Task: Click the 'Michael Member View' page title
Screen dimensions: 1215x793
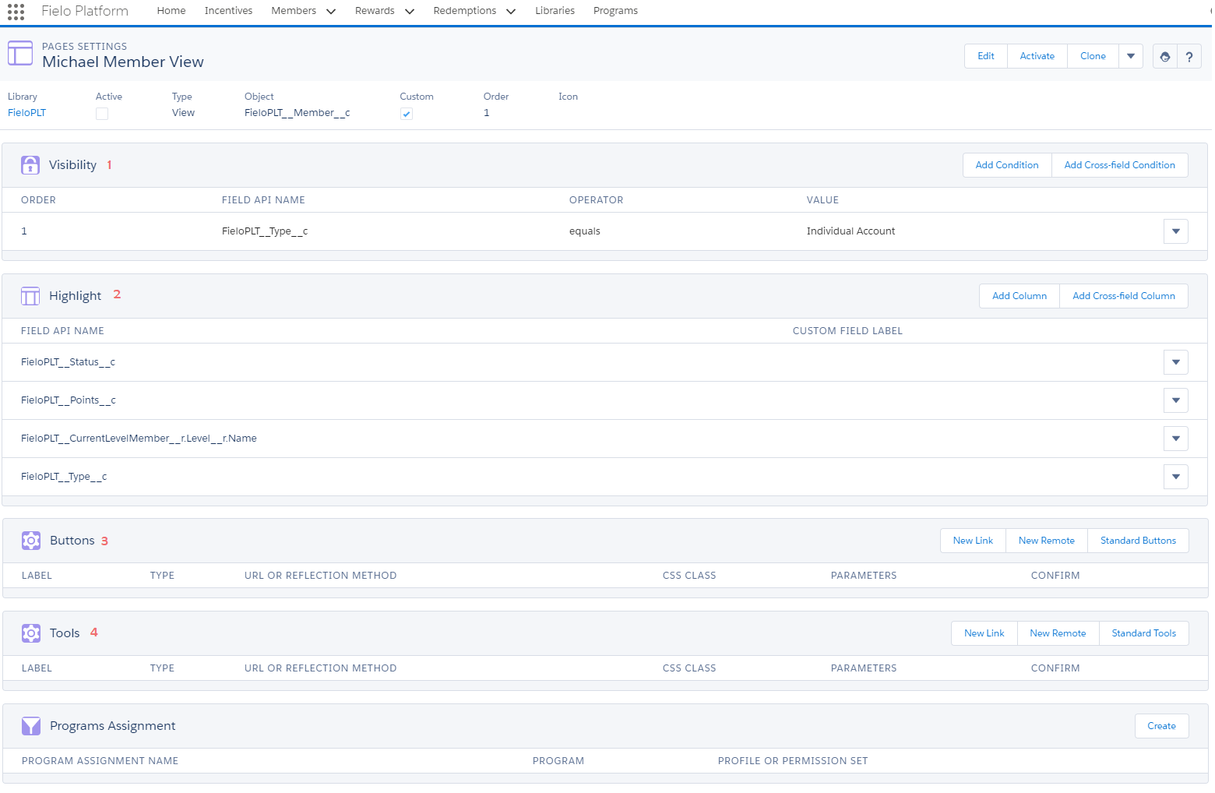Action: click(123, 62)
